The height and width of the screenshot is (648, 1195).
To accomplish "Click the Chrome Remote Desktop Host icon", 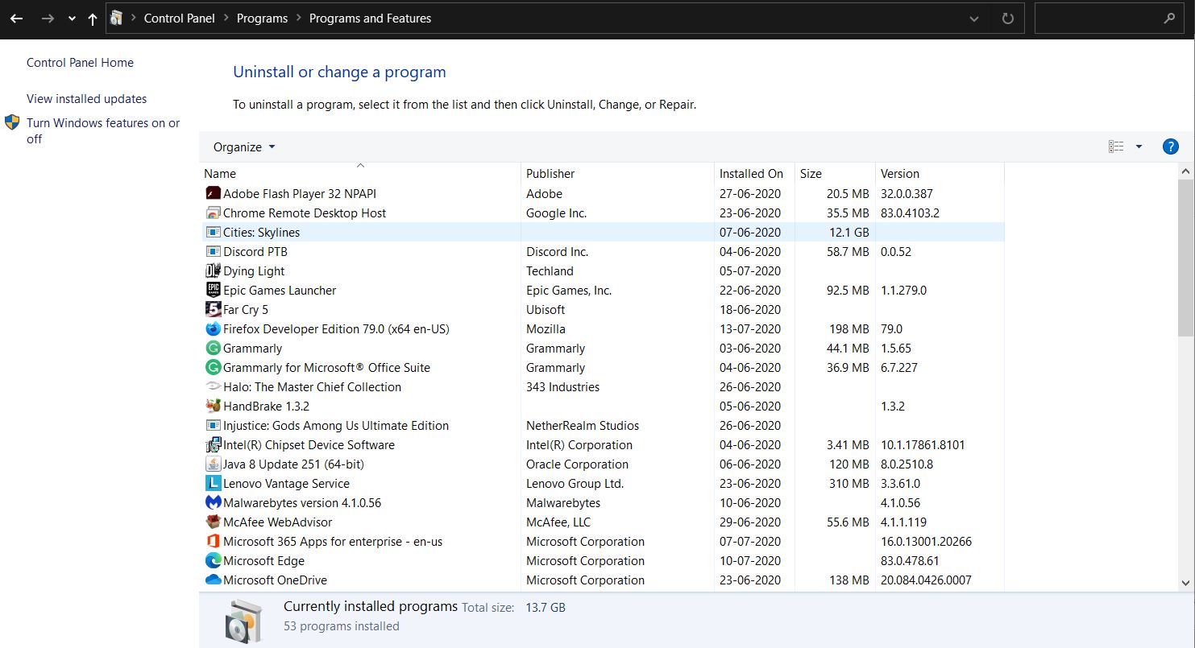I will point(213,213).
